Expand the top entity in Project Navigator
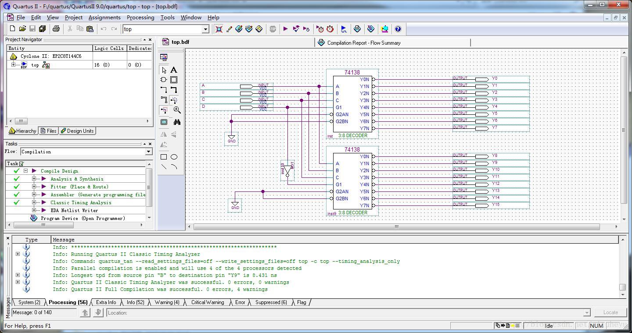 click(x=13, y=65)
